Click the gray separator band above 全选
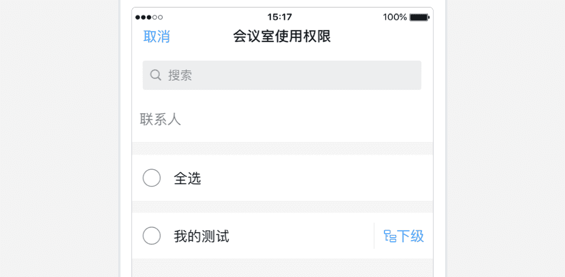Viewport: 565px width, 277px height. tap(282, 148)
